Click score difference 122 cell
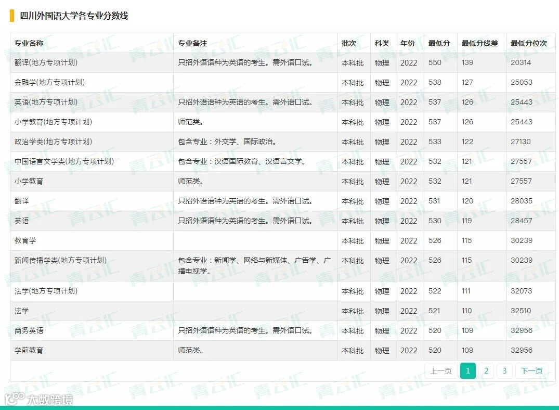559x410 pixels. click(467, 142)
